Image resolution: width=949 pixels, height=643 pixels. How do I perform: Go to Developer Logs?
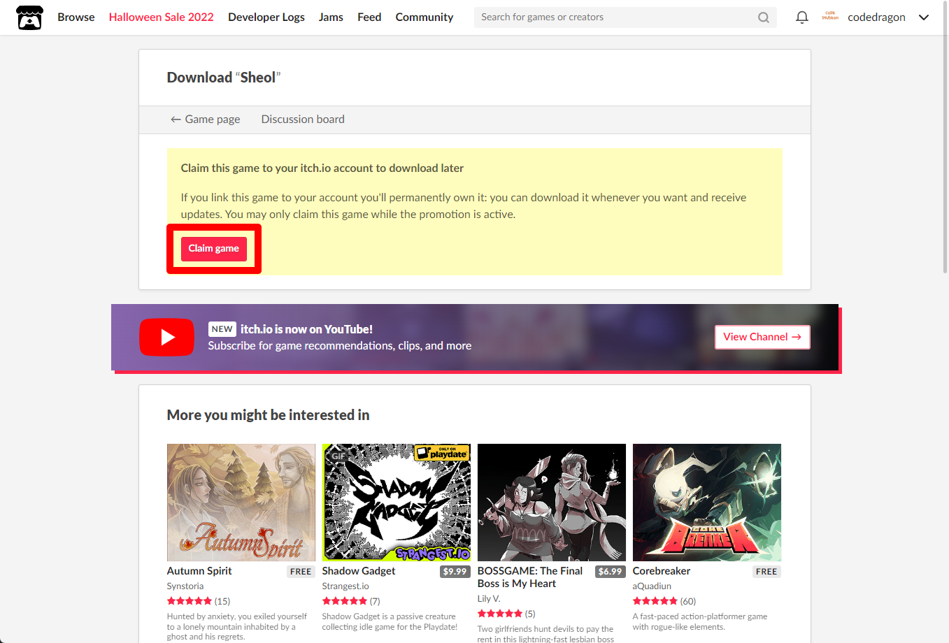tap(266, 17)
